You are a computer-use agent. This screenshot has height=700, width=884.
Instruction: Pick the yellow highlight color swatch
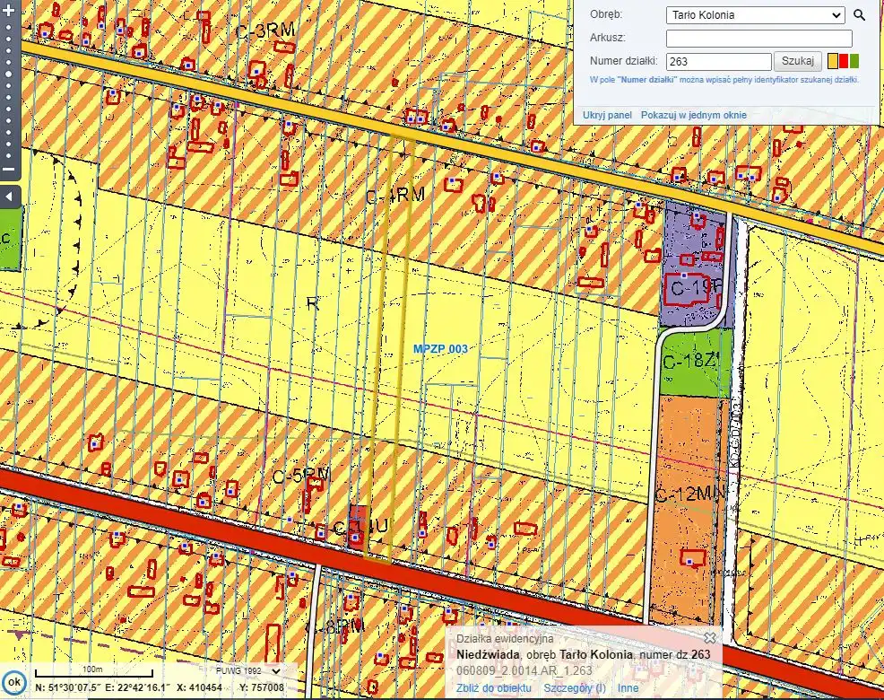click(833, 62)
